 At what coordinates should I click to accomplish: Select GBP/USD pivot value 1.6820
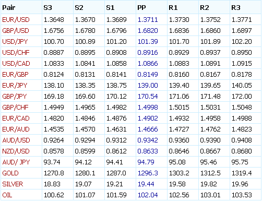point(148,31)
